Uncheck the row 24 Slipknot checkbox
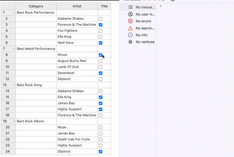 (x=100, y=151)
